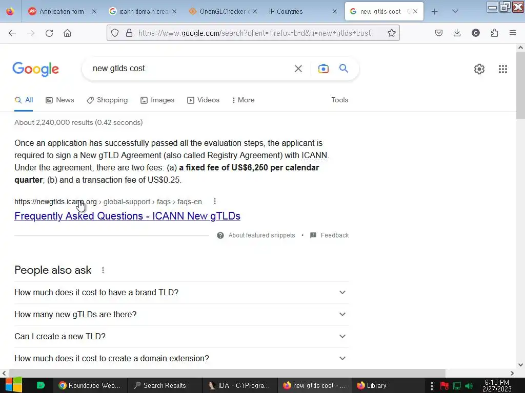The image size is (525, 393).
Task: Select the News results tab
Action: click(60, 100)
